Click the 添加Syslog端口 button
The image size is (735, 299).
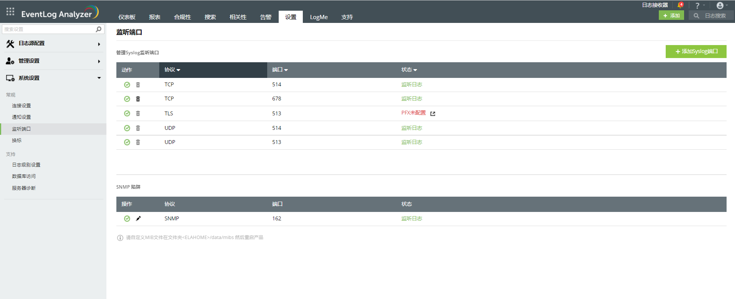point(696,52)
